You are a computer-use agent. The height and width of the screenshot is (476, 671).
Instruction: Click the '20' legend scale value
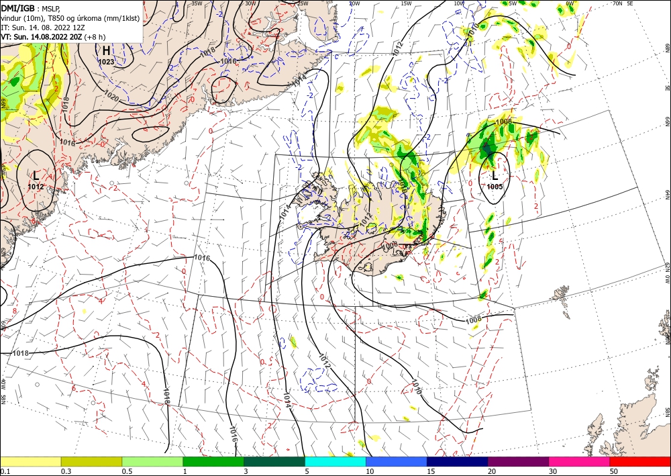pyautogui.click(x=492, y=471)
